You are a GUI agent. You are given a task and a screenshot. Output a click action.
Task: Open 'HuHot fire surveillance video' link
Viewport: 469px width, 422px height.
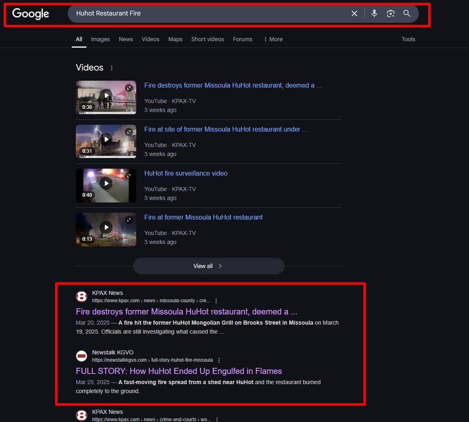click(186, 173)
